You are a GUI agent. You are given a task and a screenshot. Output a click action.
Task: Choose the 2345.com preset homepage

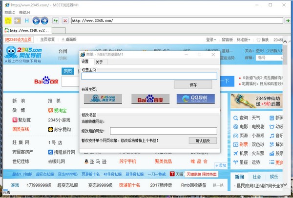click(103, 99)
